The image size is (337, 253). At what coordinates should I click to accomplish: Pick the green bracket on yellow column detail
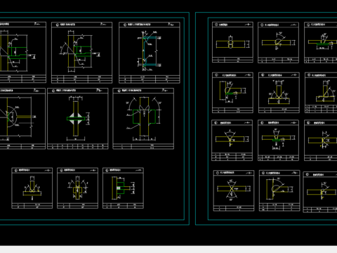123,188
